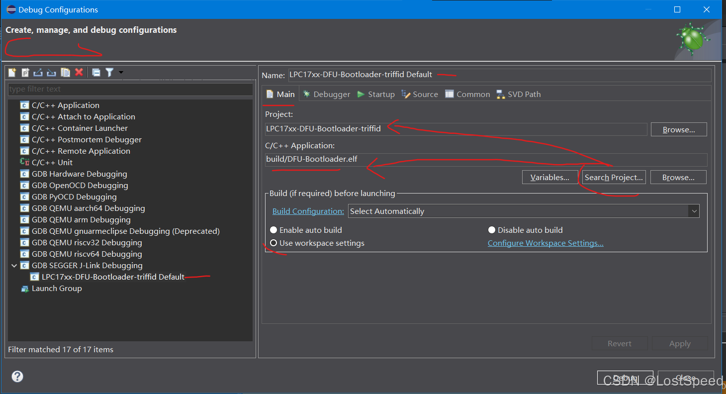Open the Common tab
Image resolution: width=726 pixels, height=394 pixels.
(x=468, y=94)
